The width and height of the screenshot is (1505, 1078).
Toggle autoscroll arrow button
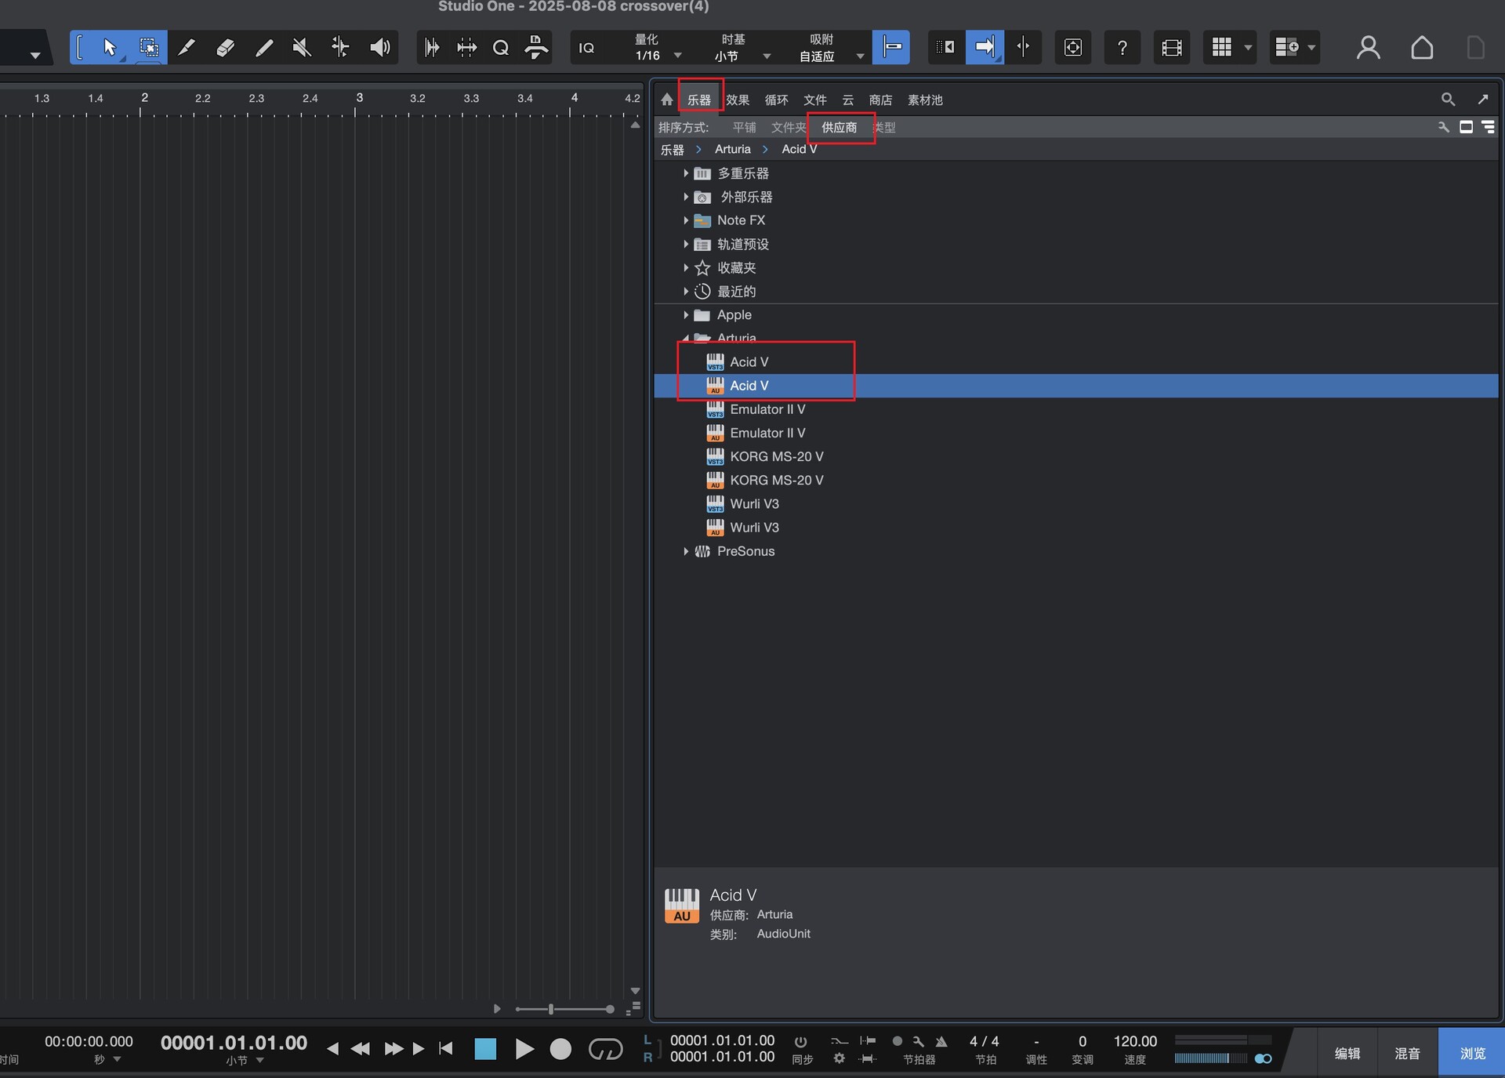point(985,48)
